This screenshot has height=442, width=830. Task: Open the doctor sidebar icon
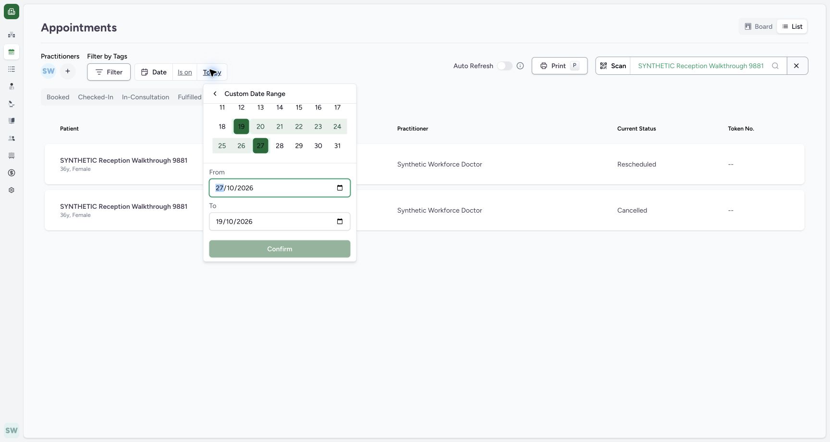tap(12, 86)
